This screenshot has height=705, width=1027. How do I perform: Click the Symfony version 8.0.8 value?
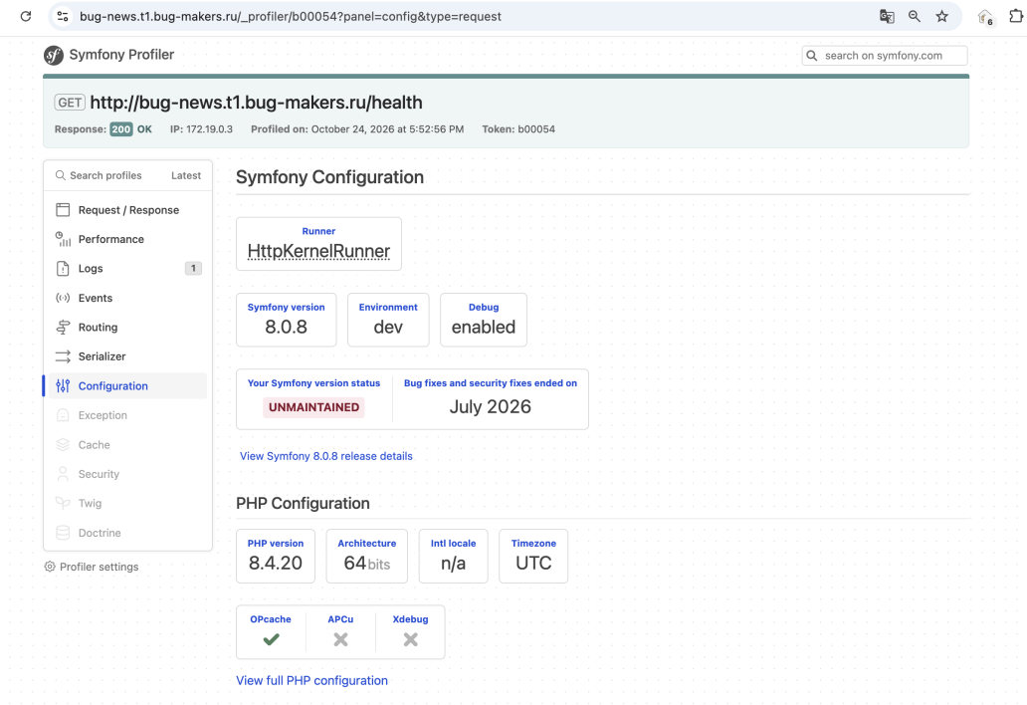(x=287, y=327)
